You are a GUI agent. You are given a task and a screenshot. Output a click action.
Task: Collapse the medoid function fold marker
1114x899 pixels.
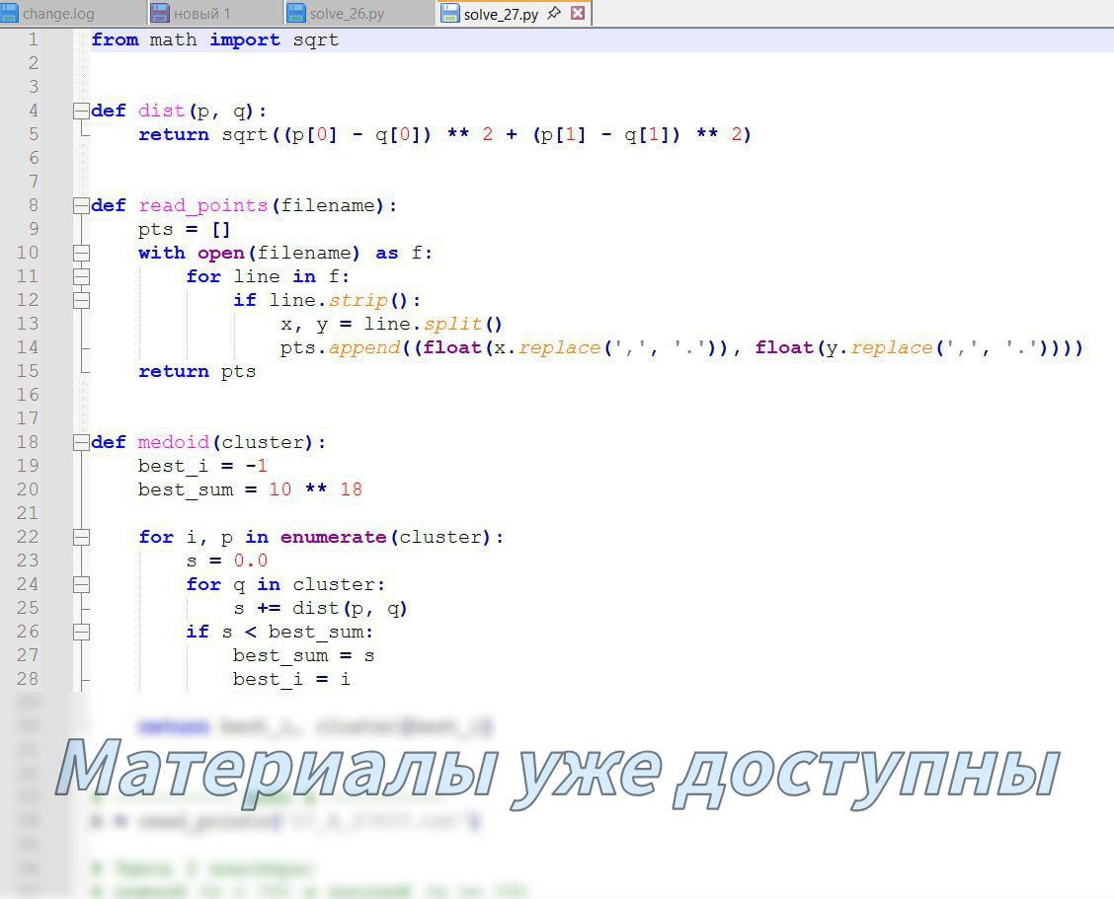click(81, 442)
